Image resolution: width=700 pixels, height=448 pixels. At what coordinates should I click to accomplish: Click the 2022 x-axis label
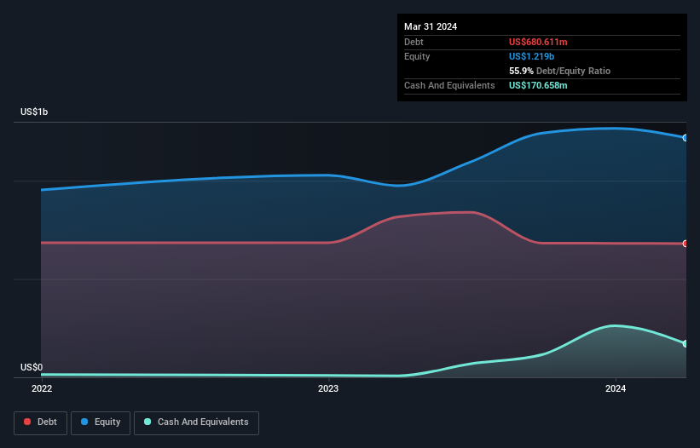pos(42,388)
